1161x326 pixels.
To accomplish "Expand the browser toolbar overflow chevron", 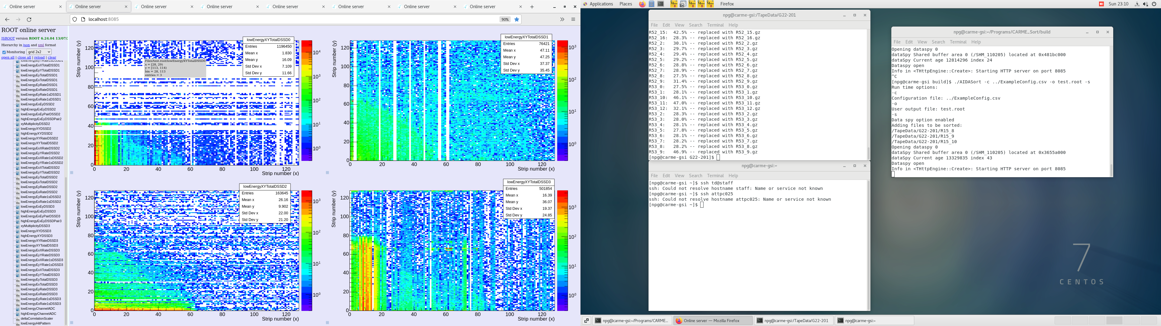I will 562,19.
